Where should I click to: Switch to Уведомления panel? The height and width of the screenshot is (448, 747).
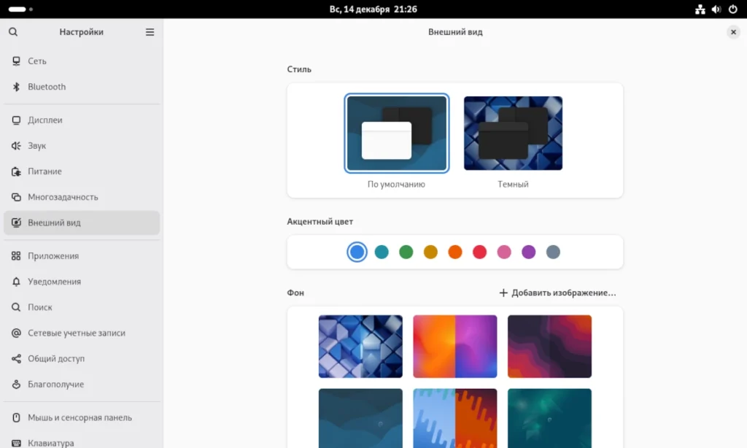(x=82, y=282)
